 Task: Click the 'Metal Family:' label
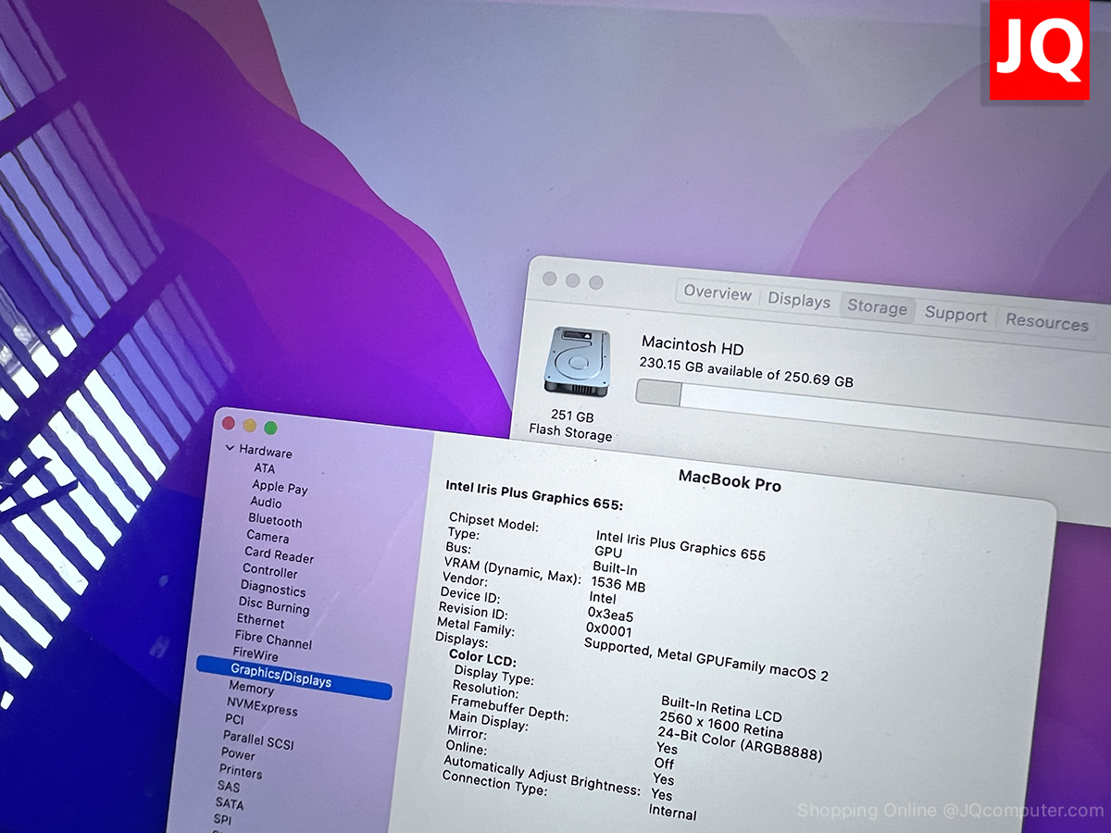tap(476, 628)
